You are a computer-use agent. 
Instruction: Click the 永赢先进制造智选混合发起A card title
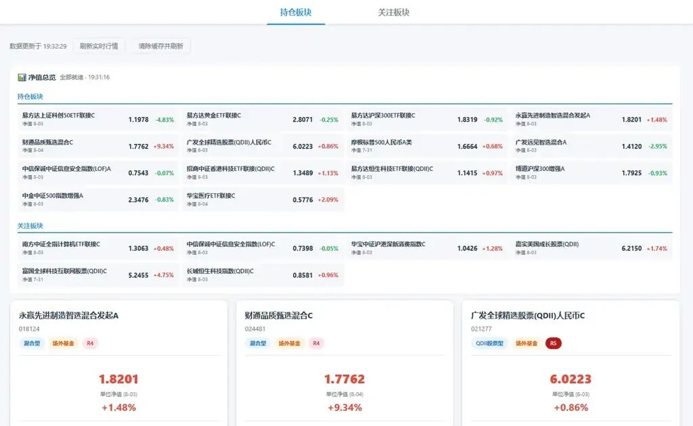click(68, 316)
